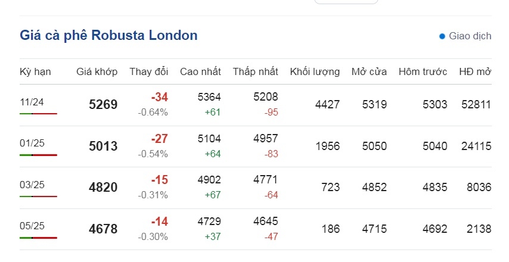Screen dimensions: 509x262
Task: Click the Giao dịch label
Action: [470, 36]
